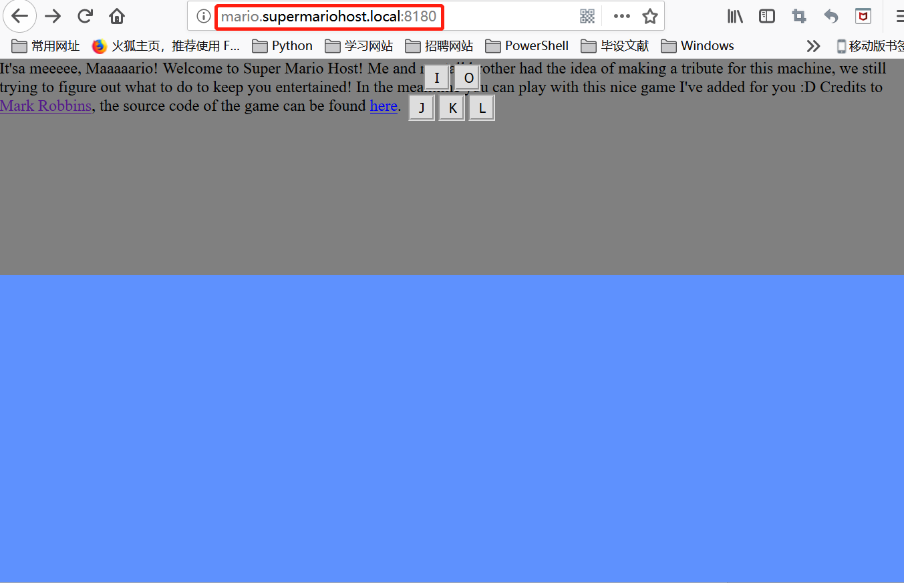Open the browser home page
904x583 pixels.
tap(117, 16)
